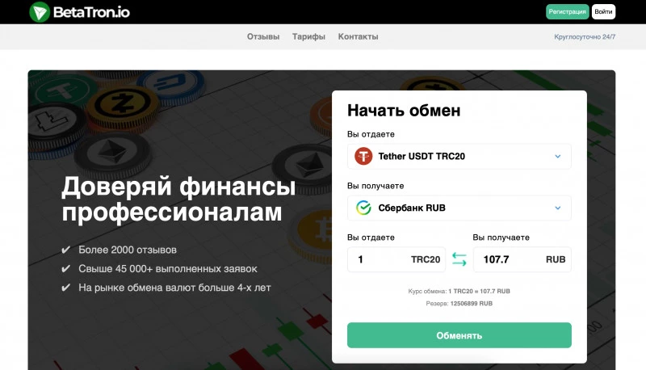The image size is (646, 370).
Task: Go to the Контакты page
Action: coord(358,36)
